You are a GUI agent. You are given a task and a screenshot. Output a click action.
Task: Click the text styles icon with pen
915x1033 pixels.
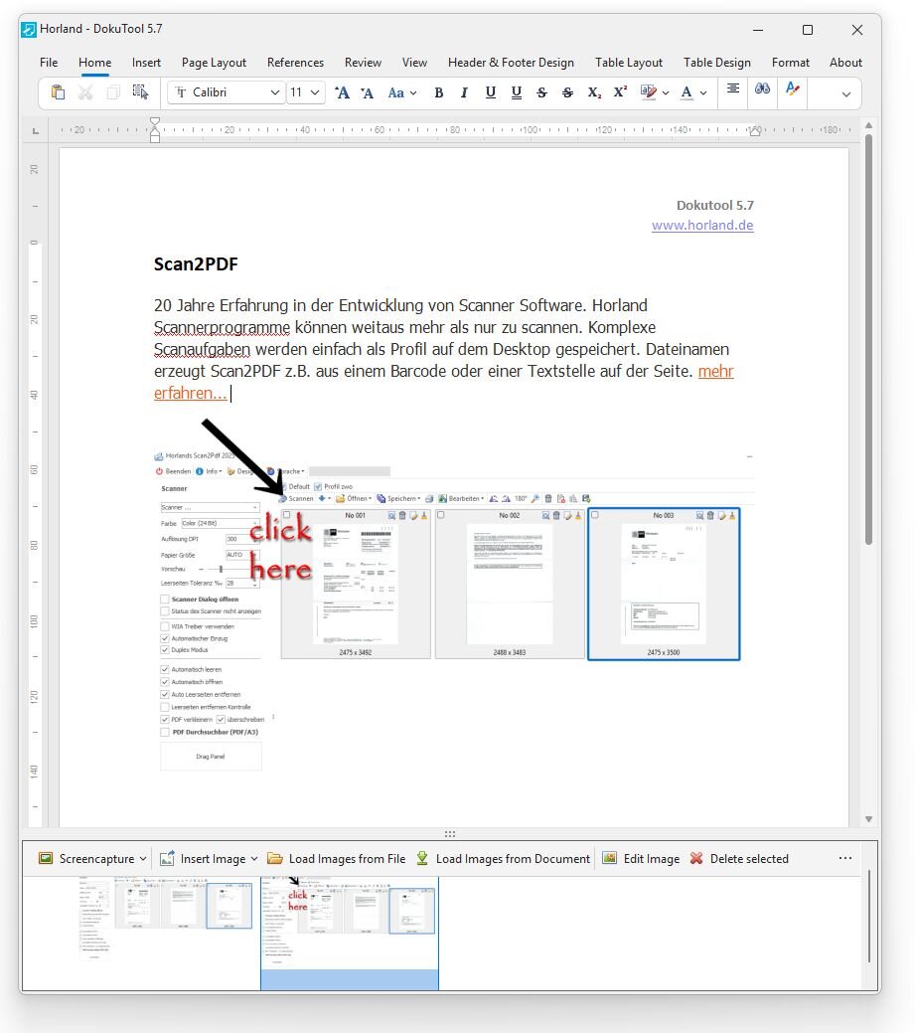click(793, 88)
